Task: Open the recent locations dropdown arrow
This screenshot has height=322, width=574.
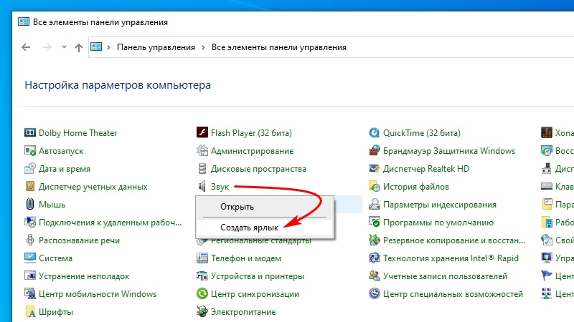Action: [64, 47]
